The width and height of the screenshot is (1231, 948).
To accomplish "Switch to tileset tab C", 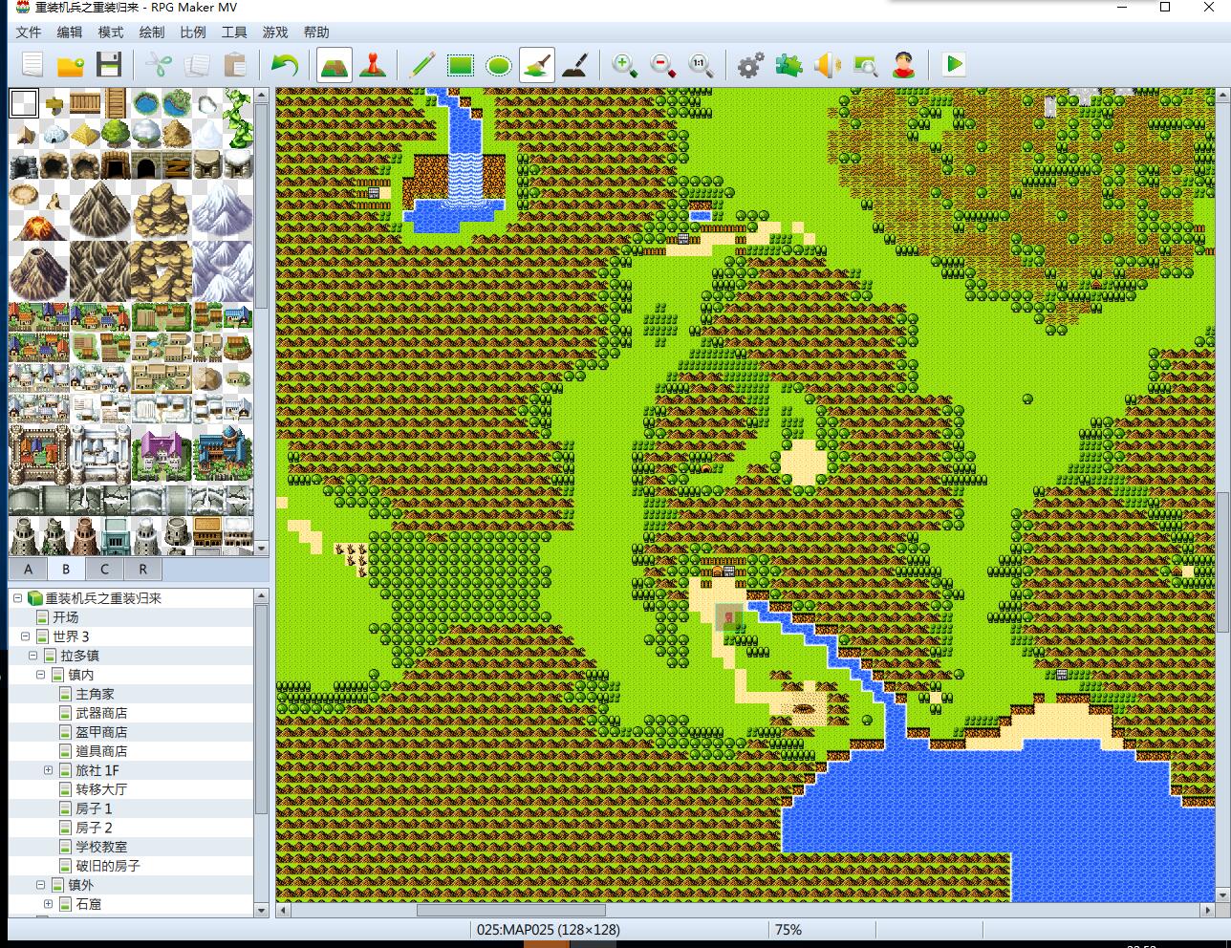I will pos(104,569).
